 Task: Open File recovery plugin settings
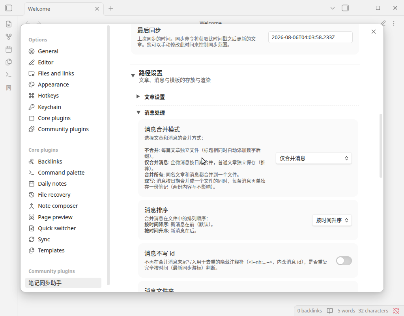tap(64, 195)
